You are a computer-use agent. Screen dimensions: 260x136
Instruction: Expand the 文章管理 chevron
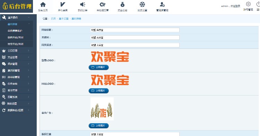pyautogui.click(x=28, y=57)
